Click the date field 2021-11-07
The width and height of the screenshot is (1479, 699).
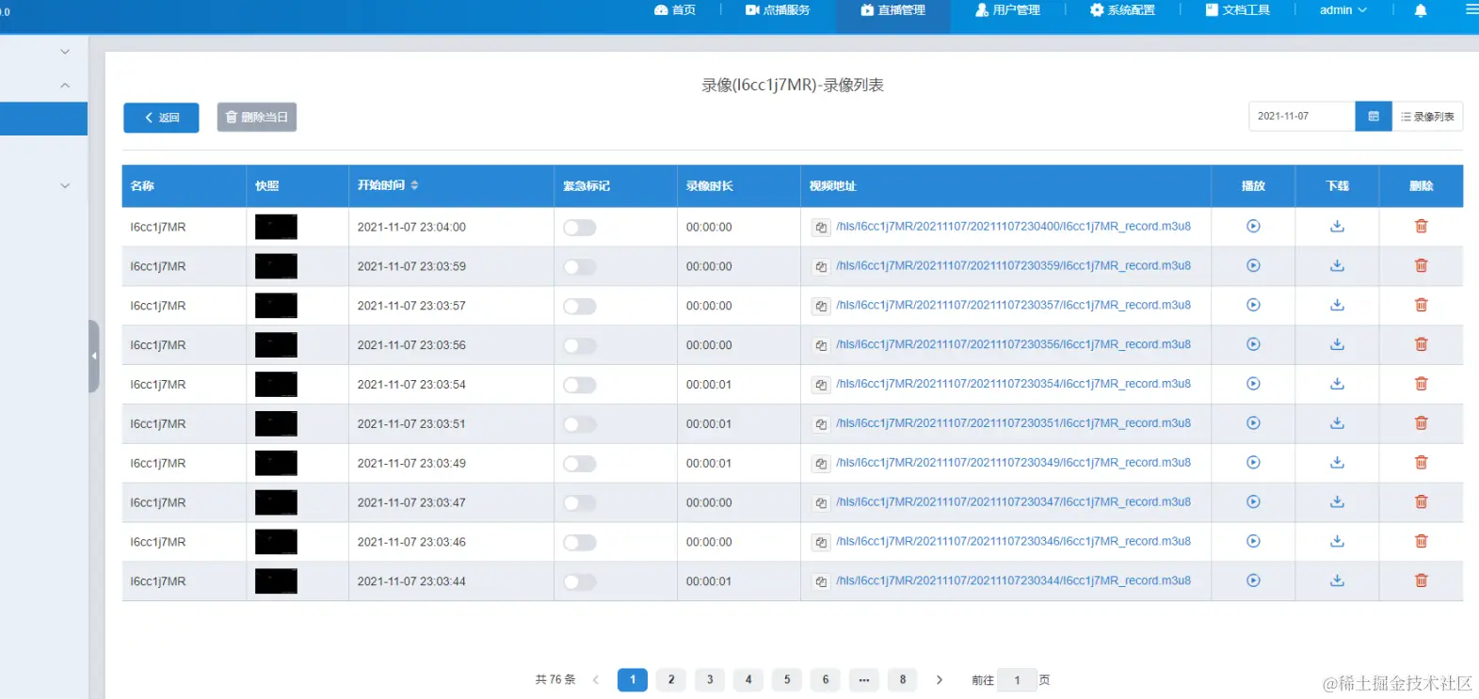(x=1302, y=117)
